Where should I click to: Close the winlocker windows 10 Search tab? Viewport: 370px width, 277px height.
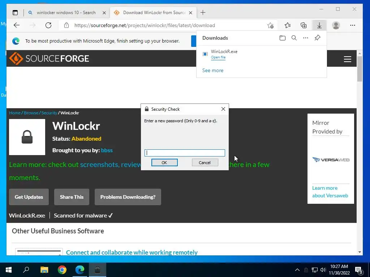coord(104,13)
